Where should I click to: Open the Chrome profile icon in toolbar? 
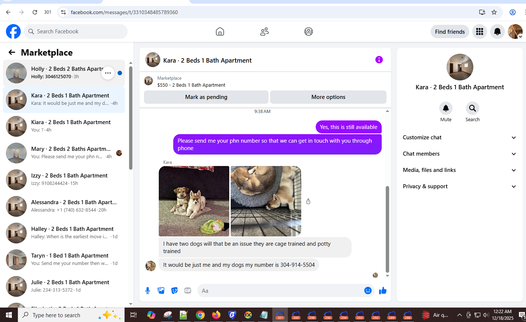[x=513, y=12]
